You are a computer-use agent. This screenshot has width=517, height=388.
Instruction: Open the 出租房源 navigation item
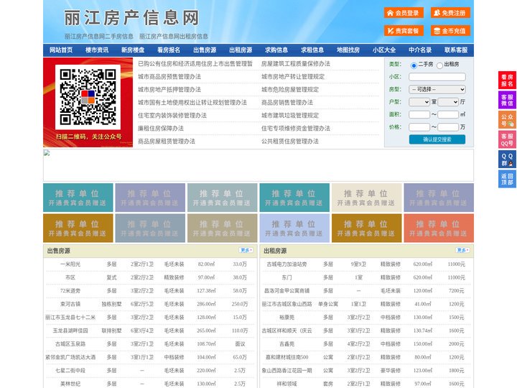(241, 50)
